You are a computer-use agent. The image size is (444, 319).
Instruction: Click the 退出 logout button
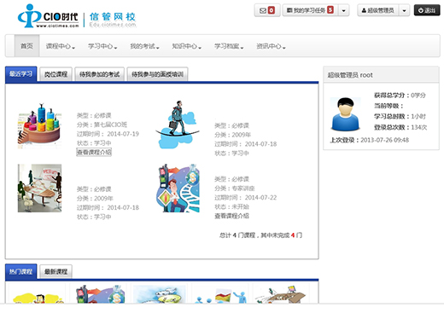[x=427, y=10]
